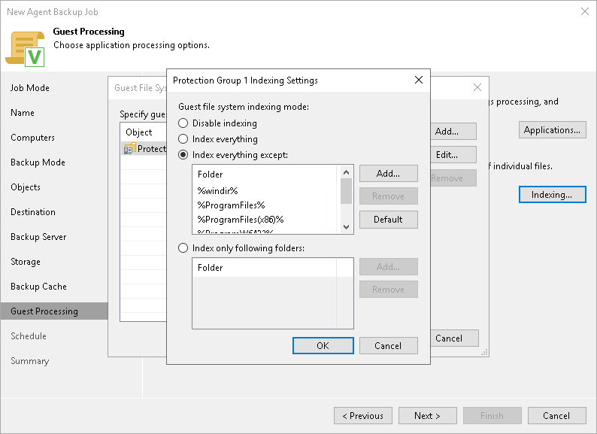
Task: Select the %ProgramFiles% folder entry
Action: click(231, 205)
